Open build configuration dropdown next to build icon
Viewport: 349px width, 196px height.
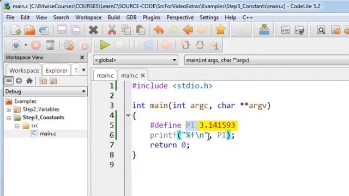point(26,45)
